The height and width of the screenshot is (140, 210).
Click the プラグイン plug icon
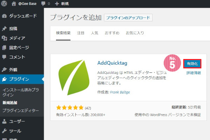click(4, 79)
